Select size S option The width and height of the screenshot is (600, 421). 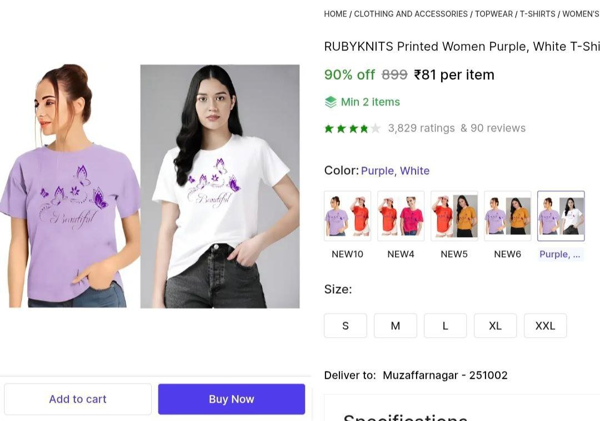[346, 326]
